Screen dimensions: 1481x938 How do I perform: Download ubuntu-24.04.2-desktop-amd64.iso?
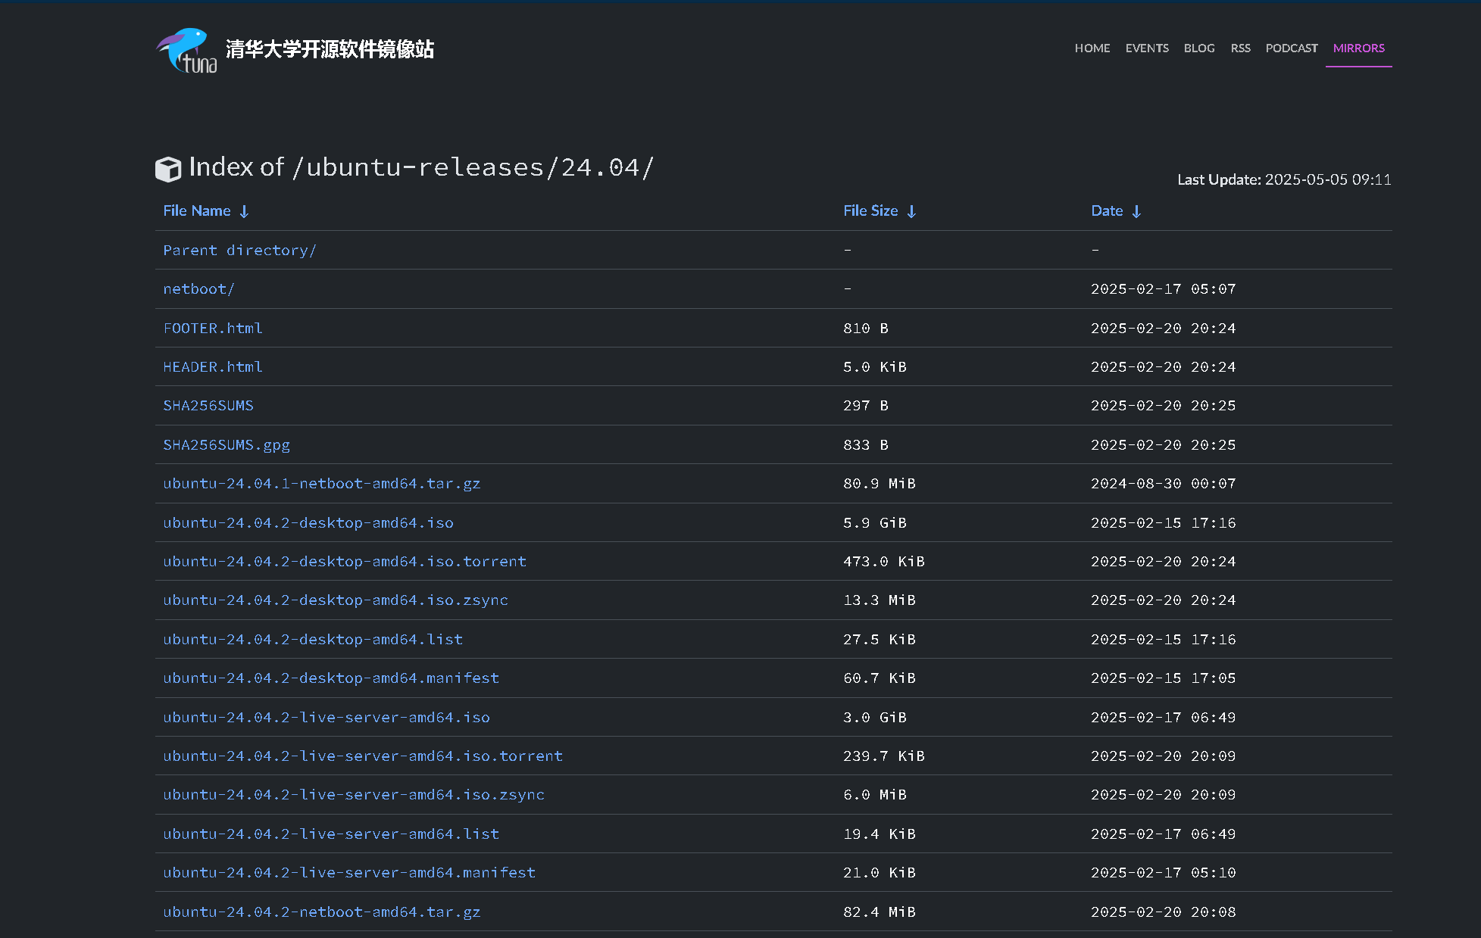(x=308, y=523)
